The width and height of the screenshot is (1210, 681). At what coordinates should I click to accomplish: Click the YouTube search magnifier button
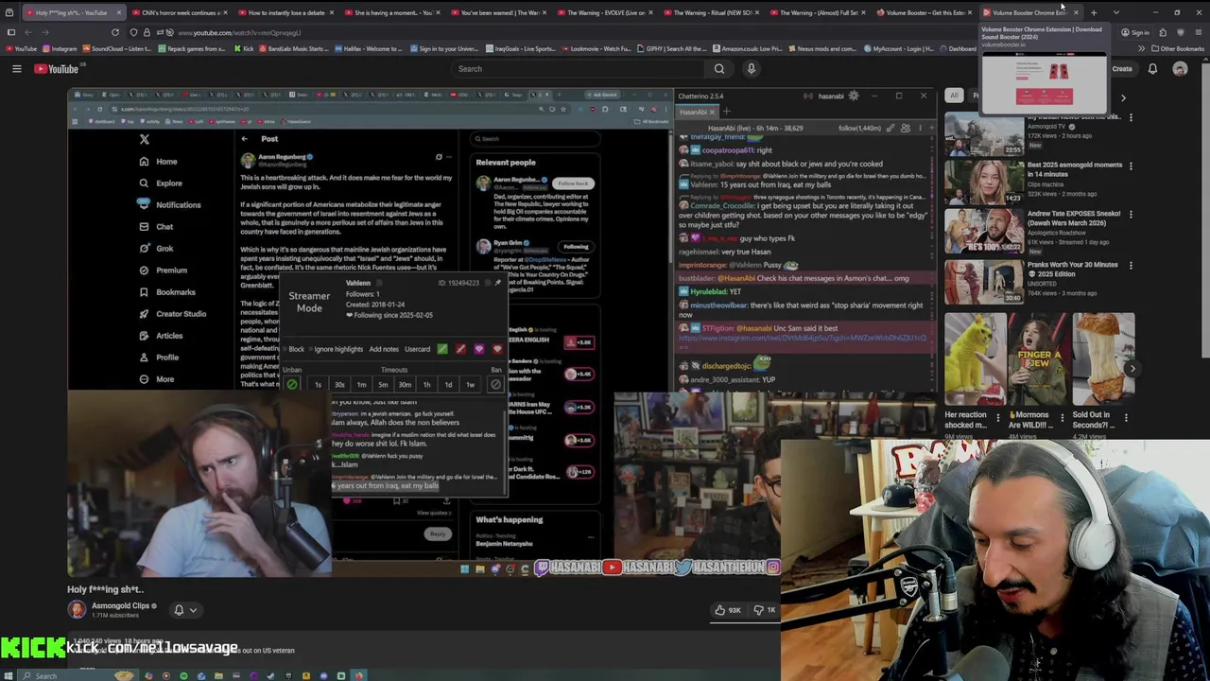pyautogui.click(x=719, y=68)
